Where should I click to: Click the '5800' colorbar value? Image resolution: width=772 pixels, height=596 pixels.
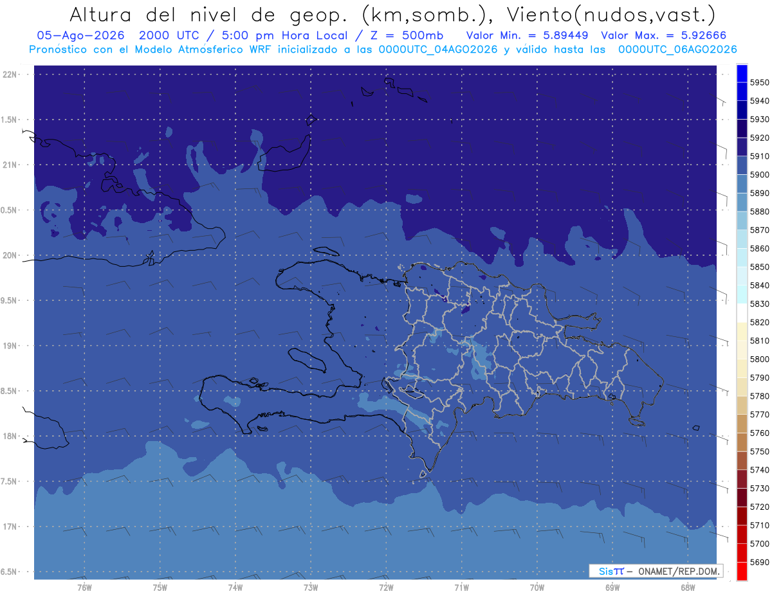pyautogui.click(x=759, y=359)
